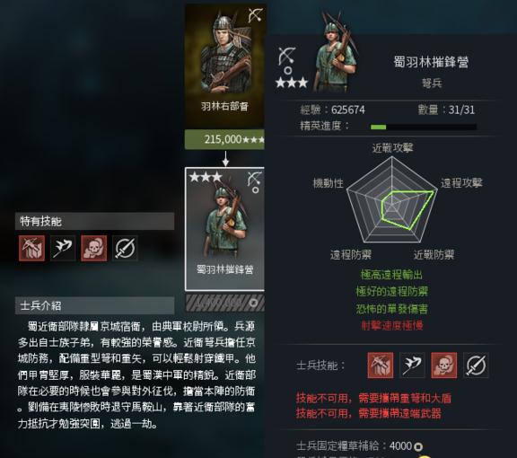Viewport: 517px width, 458px height.
Task: Click the red skull icon beside 士兵技能
Action: pos(444,365)
